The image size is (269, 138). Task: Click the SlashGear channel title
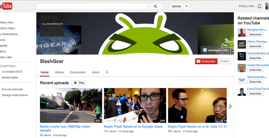pyautogui.click(x=52, y=61)
